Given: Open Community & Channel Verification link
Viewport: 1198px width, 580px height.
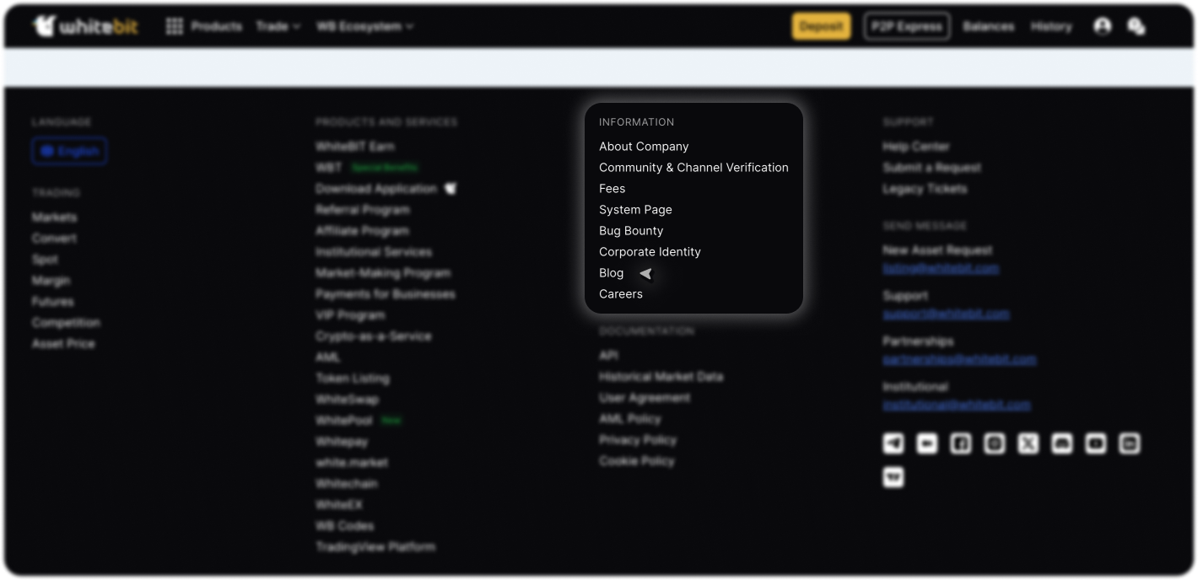Looking at the screenshot, I should click(x=693, y=168).
